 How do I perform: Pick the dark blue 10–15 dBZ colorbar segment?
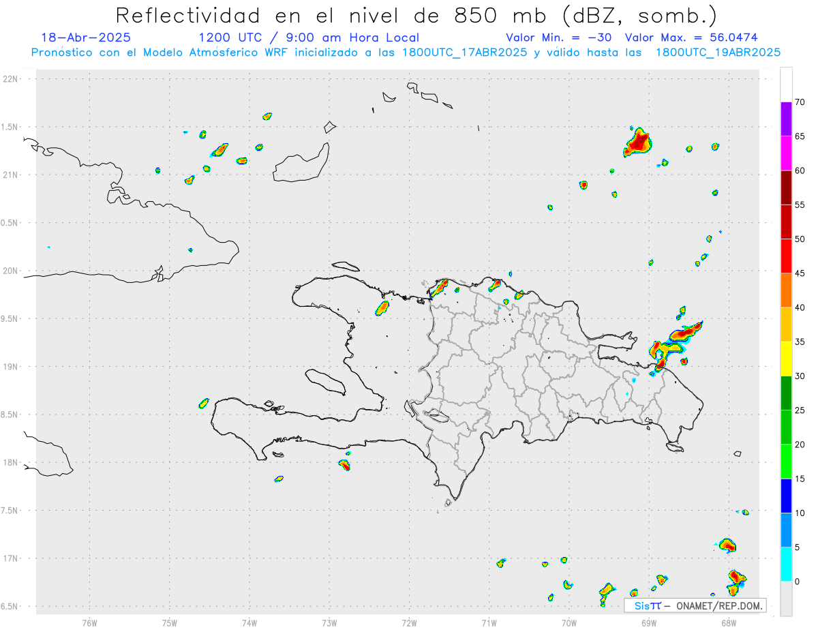pos(786,496)
